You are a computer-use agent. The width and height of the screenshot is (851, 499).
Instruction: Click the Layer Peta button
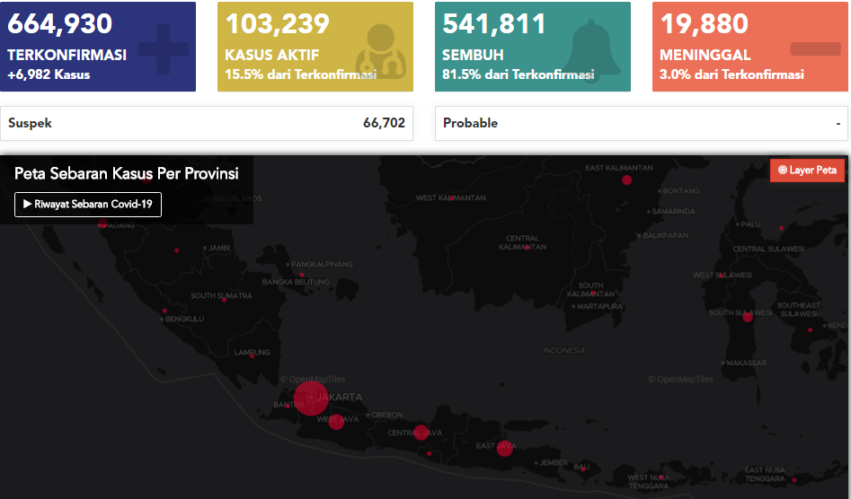click(x=807, y=171)
